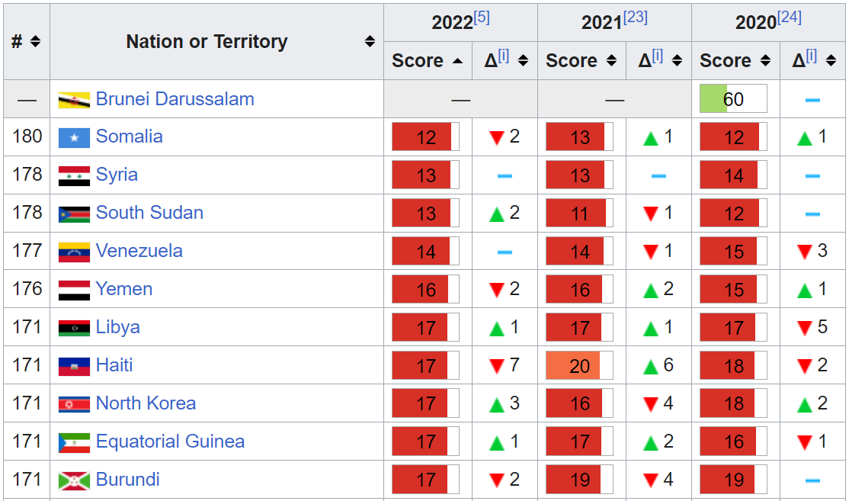Viewport: 849px width, 501px height.
Task: Open reference [5] next to 2022
Action: tap(482, 18)
